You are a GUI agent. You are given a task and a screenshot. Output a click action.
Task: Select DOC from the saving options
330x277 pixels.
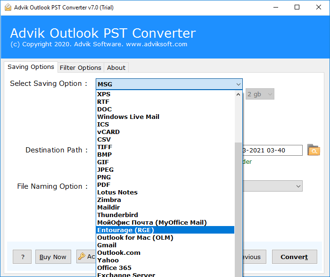[165, 109]
